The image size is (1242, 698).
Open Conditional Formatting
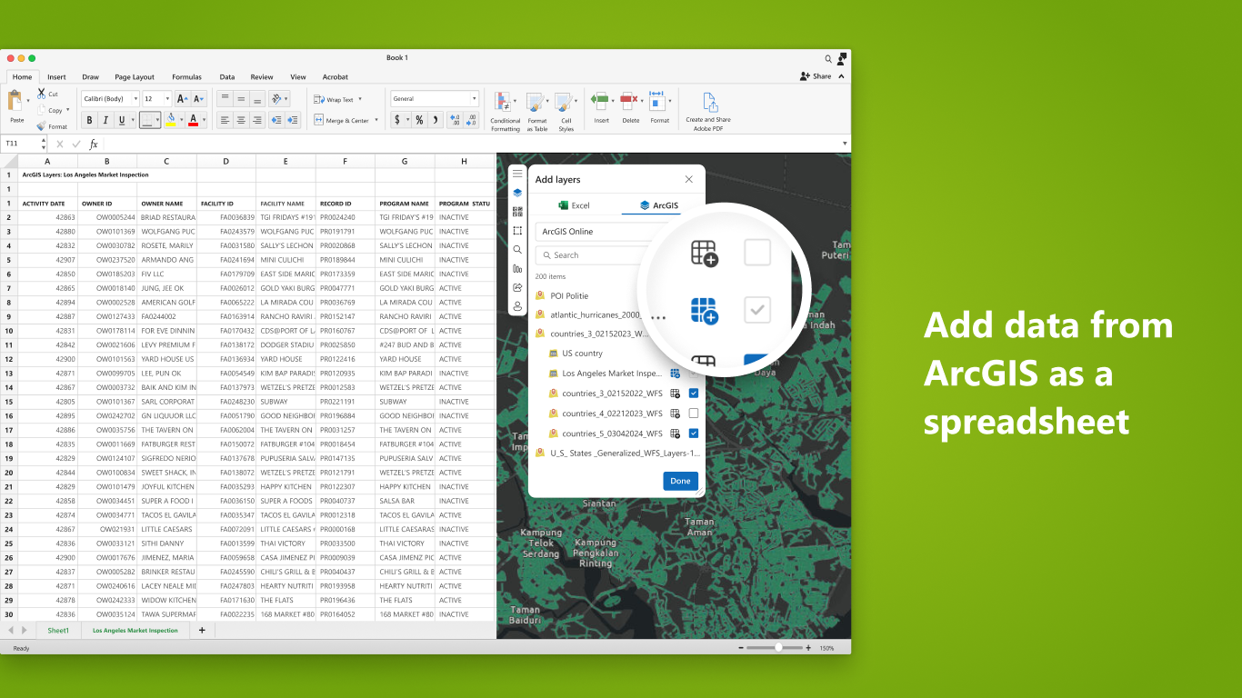(506, 113)
